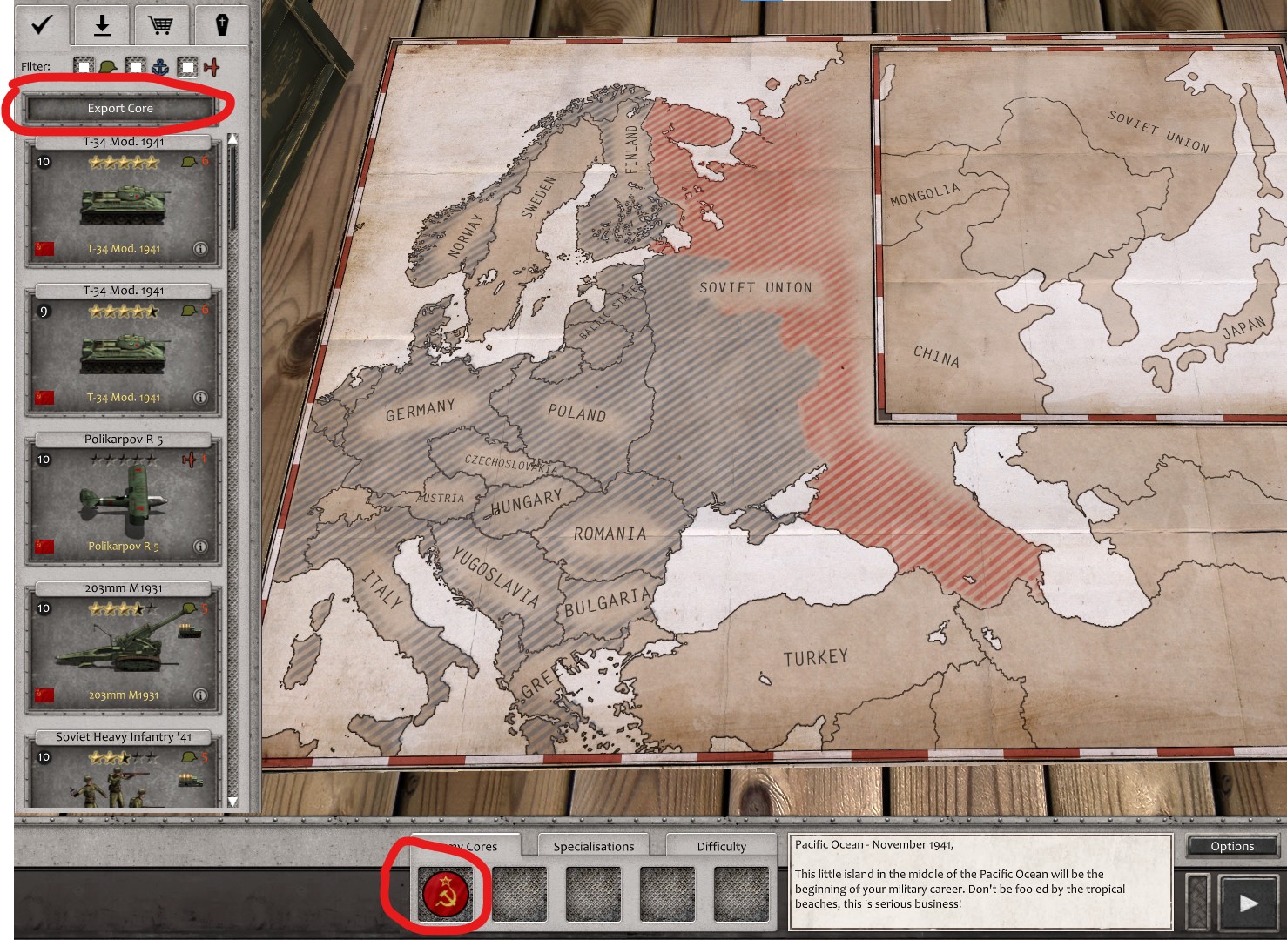Click the FINLAND label on the map
1287x940 pixels.
(631, 150)
